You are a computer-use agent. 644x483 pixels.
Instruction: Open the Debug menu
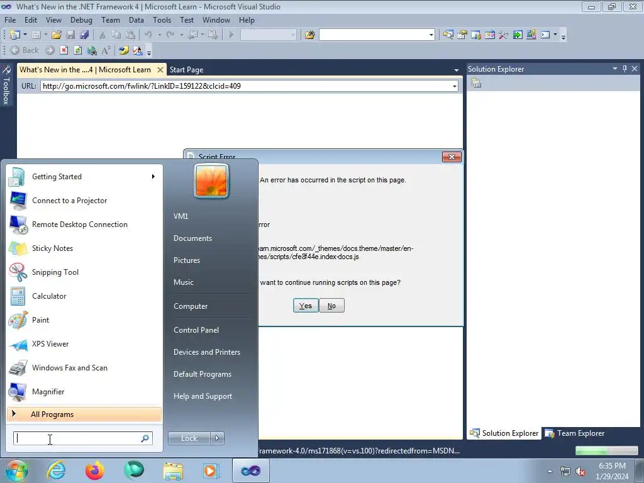tap(81, 19)
